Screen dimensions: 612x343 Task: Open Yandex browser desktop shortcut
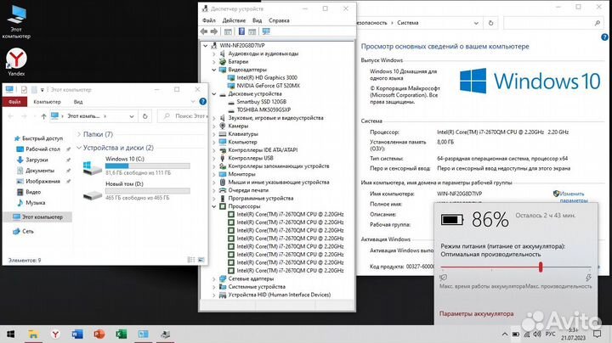(16, 62)
